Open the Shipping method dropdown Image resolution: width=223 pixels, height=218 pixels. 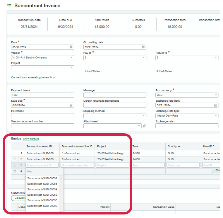[x=144, y=115]
